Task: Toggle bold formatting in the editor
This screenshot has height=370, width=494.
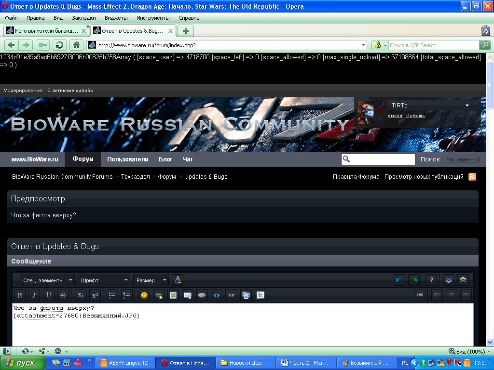Action: pyautogui.click(x=19, y=295)
